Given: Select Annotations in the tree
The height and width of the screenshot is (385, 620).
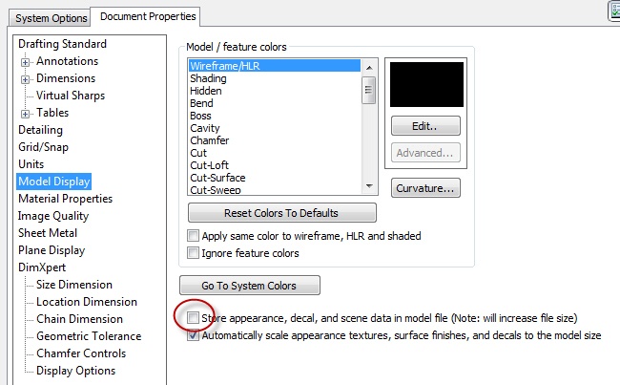Looking at the screenshot, I should [67, 61].
